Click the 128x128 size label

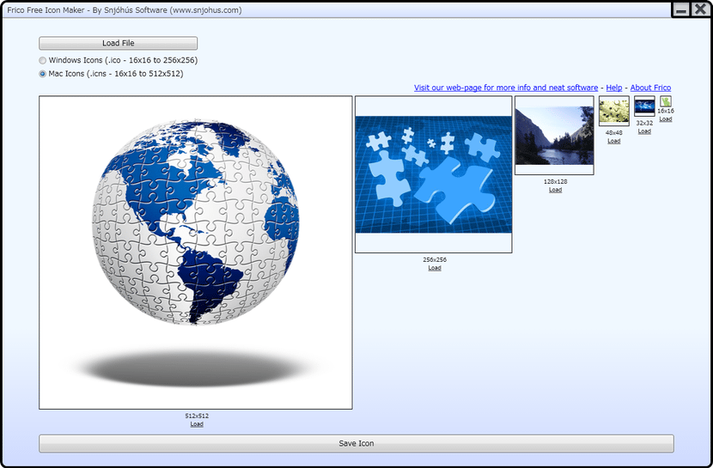point(555,181)
